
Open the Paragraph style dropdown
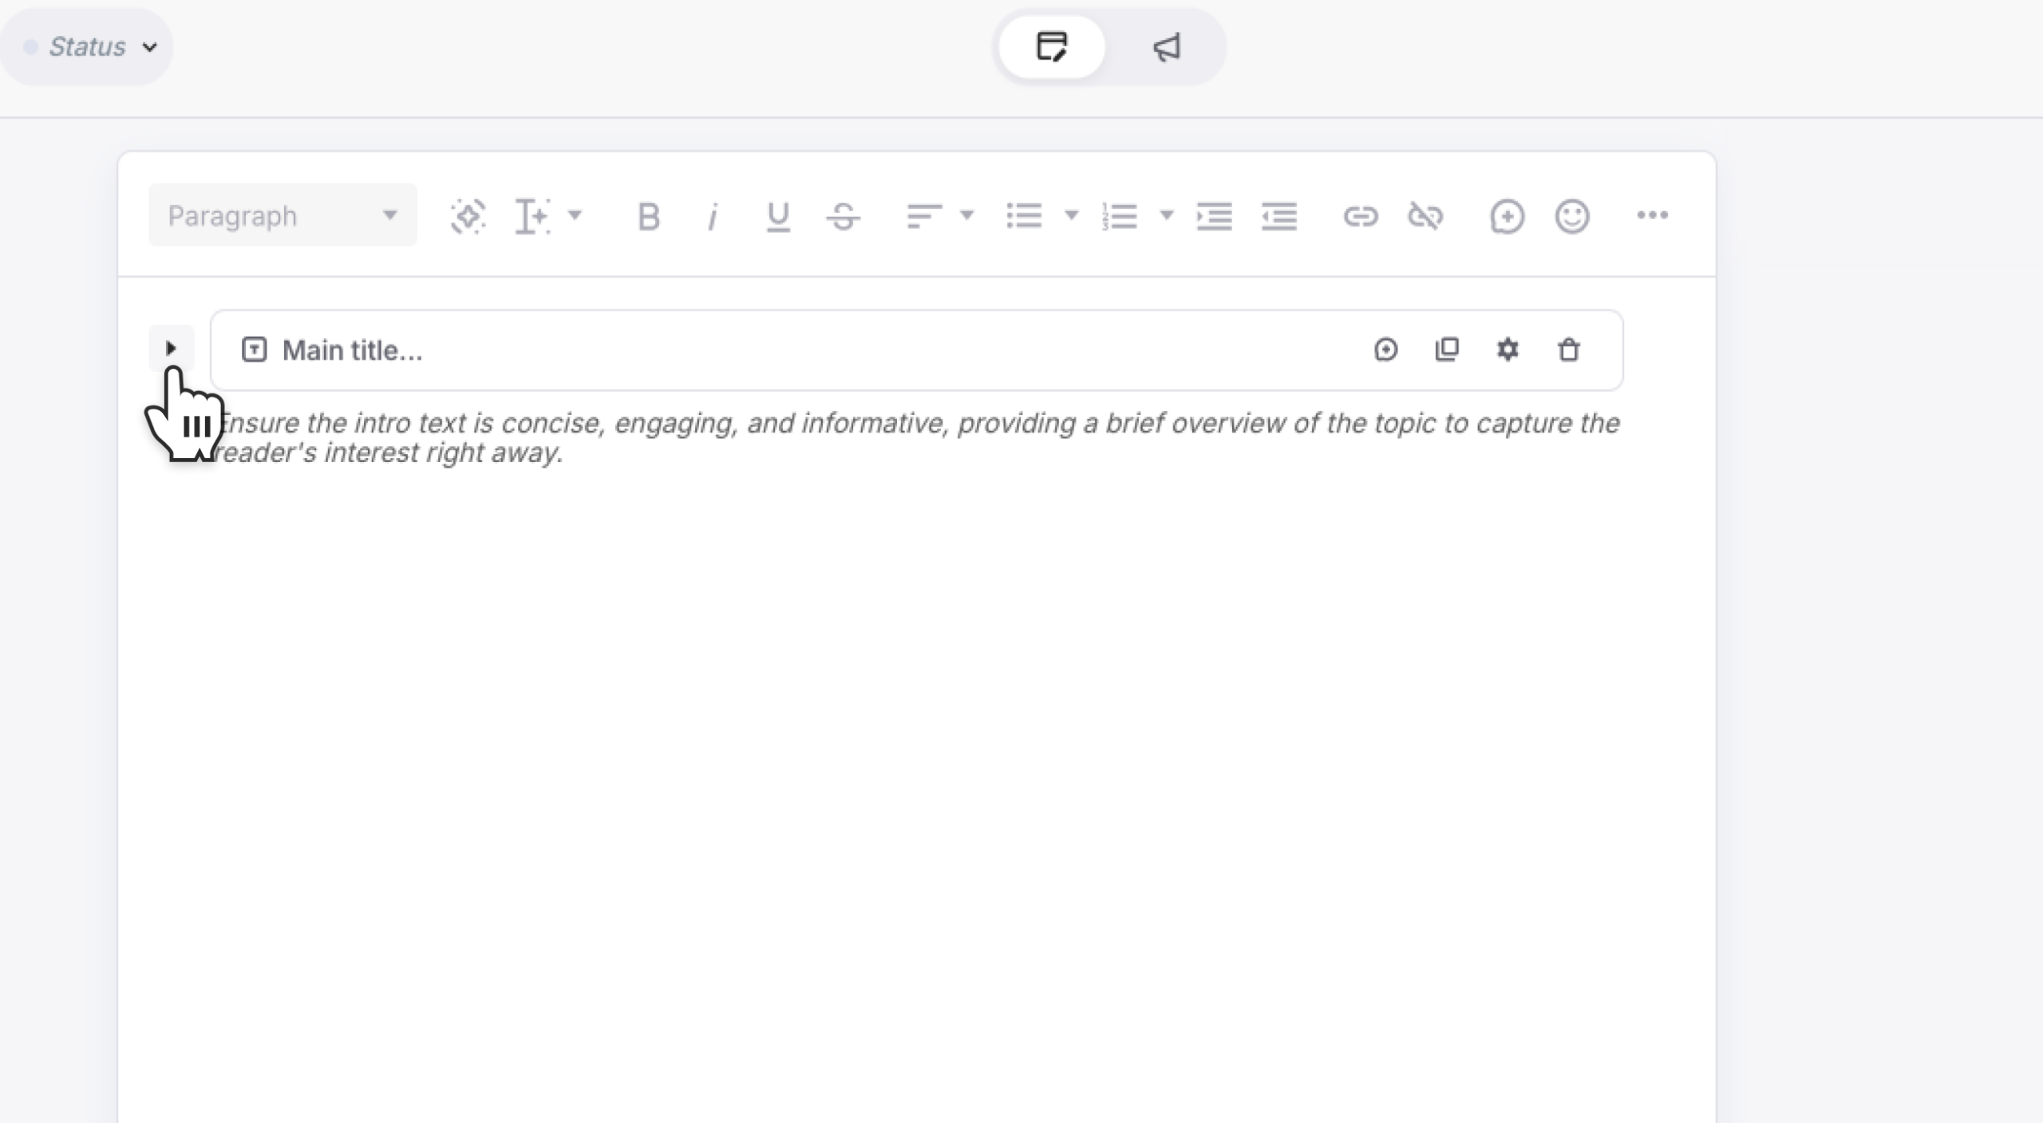(282, 215)
